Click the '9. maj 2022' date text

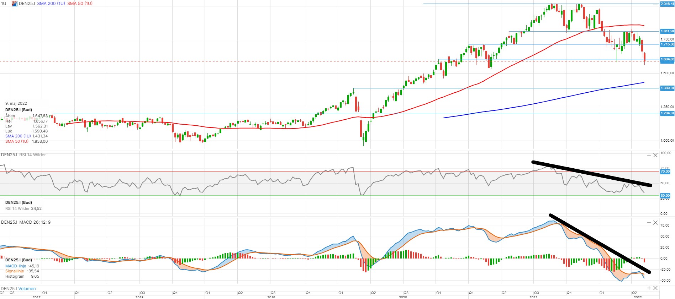coord(16,104)
